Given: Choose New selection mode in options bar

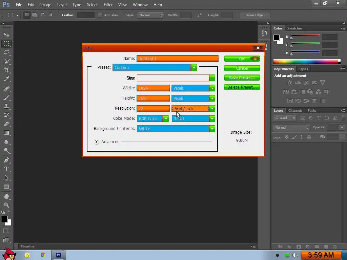Looking at the screenshot, I should 26,15.
